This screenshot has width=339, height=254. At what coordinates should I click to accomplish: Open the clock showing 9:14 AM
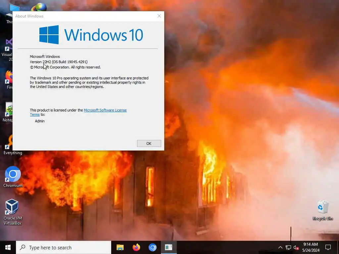pyautogui.click(x=311, y=247)
